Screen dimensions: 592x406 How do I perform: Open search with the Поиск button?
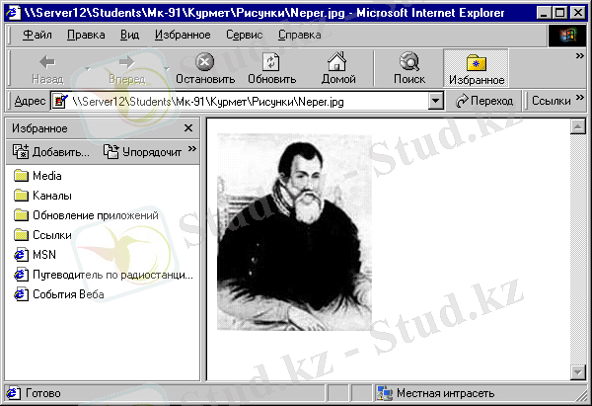(409, 69)
